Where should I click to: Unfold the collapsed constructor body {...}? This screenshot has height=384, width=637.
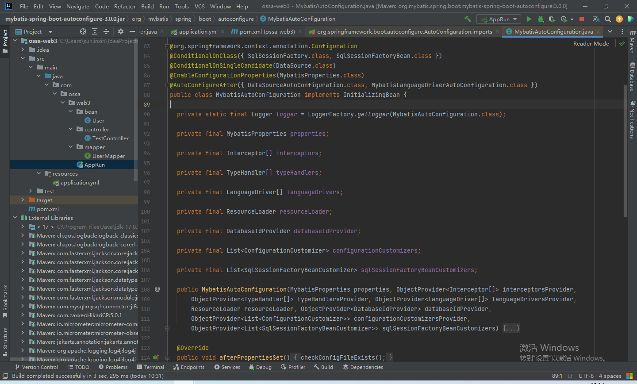pyautogui.click(x=511, y=328)
